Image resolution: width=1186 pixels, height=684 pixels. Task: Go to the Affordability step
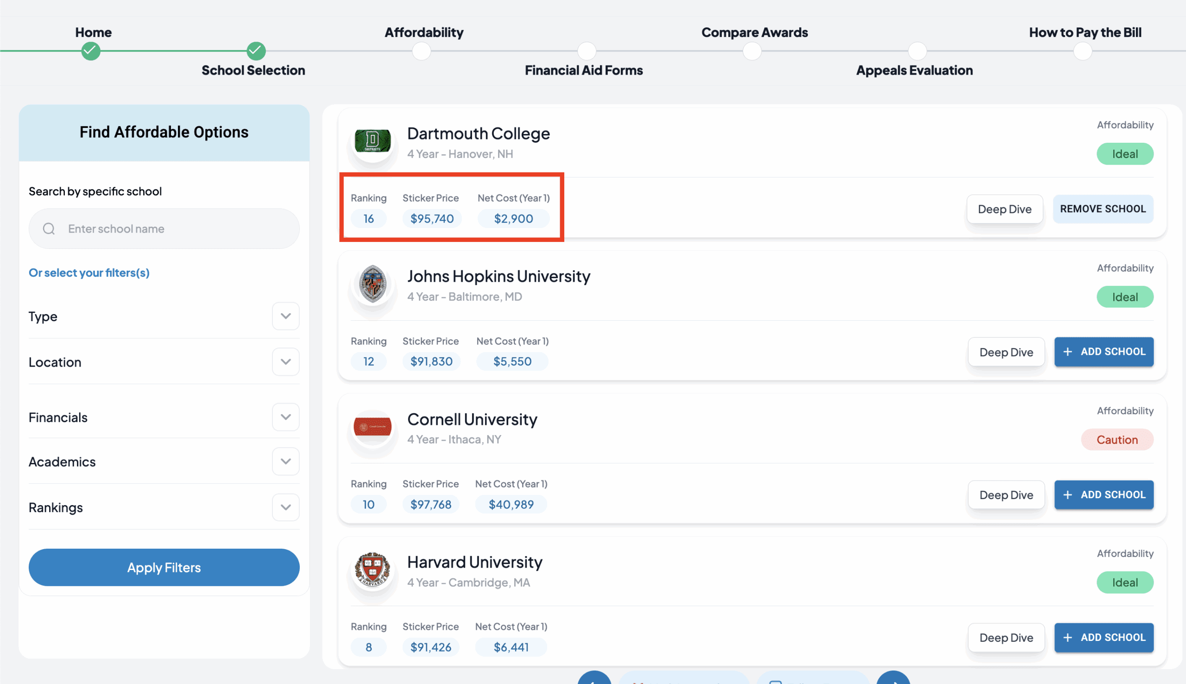click(421, 51)
